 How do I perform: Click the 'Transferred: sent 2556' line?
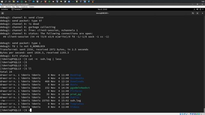(x=44, y=50)
